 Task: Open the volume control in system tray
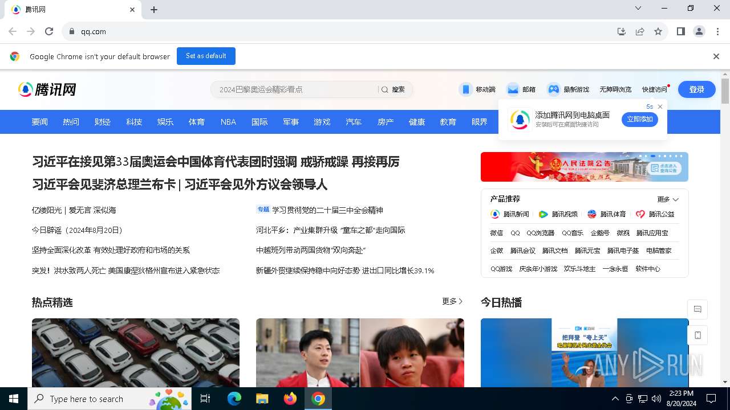[x=656, y=399]
